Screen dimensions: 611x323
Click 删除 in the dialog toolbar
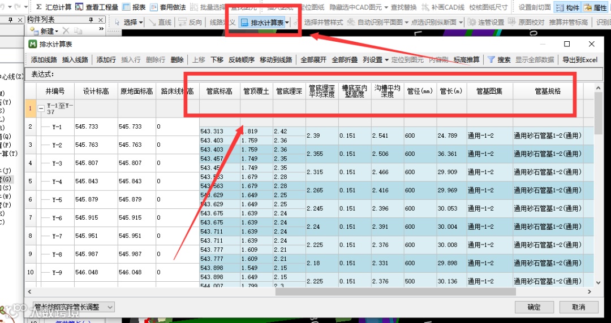click(x=177, y=59)
